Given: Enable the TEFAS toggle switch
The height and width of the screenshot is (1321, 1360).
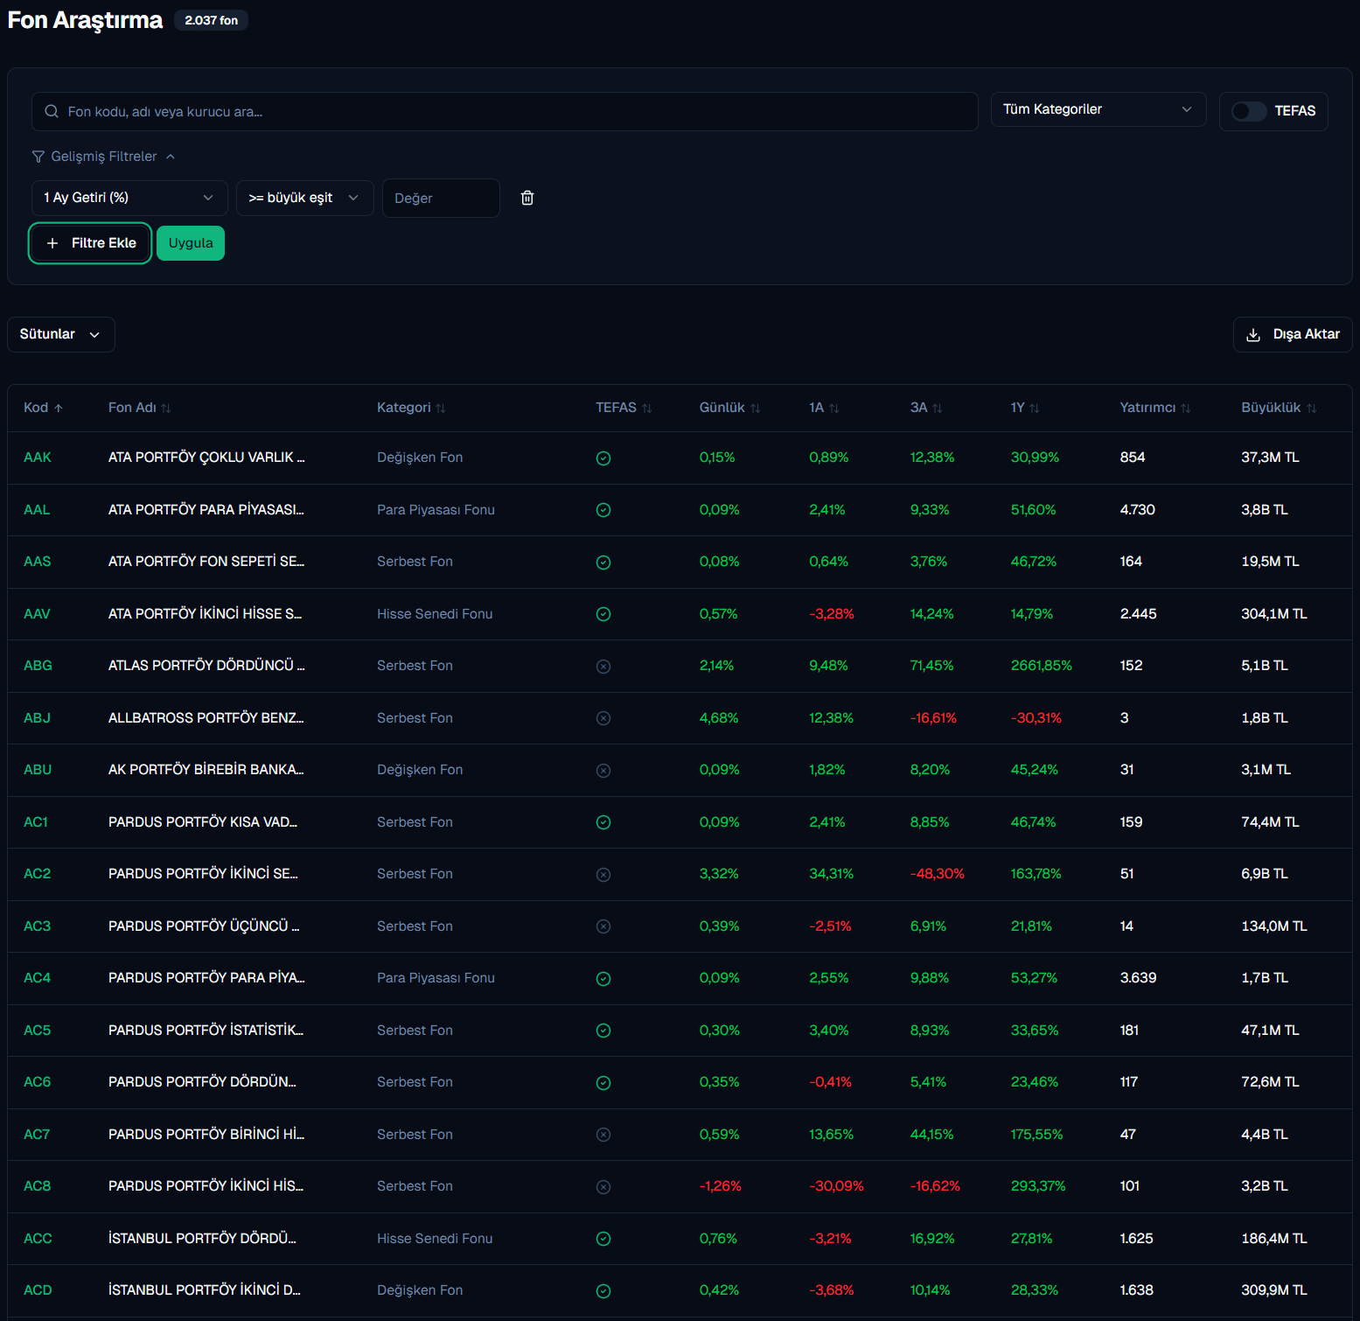Looking at the screenshot, I should click(1248, 111).
